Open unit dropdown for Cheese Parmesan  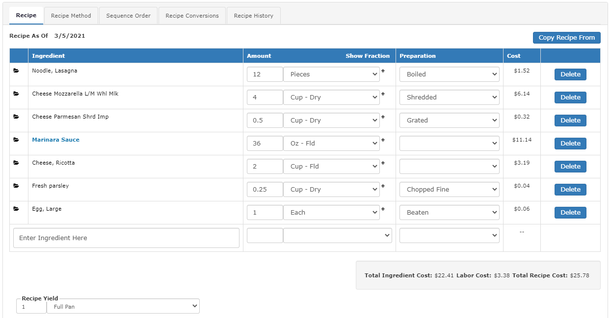331,121
